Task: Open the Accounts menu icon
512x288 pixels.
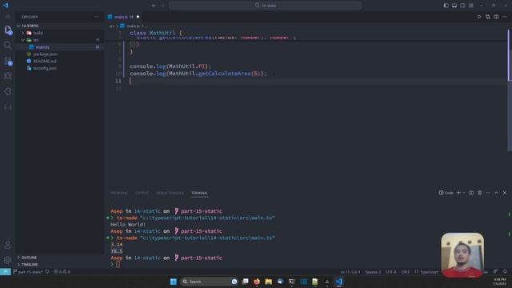Action: tap(8, 245)
